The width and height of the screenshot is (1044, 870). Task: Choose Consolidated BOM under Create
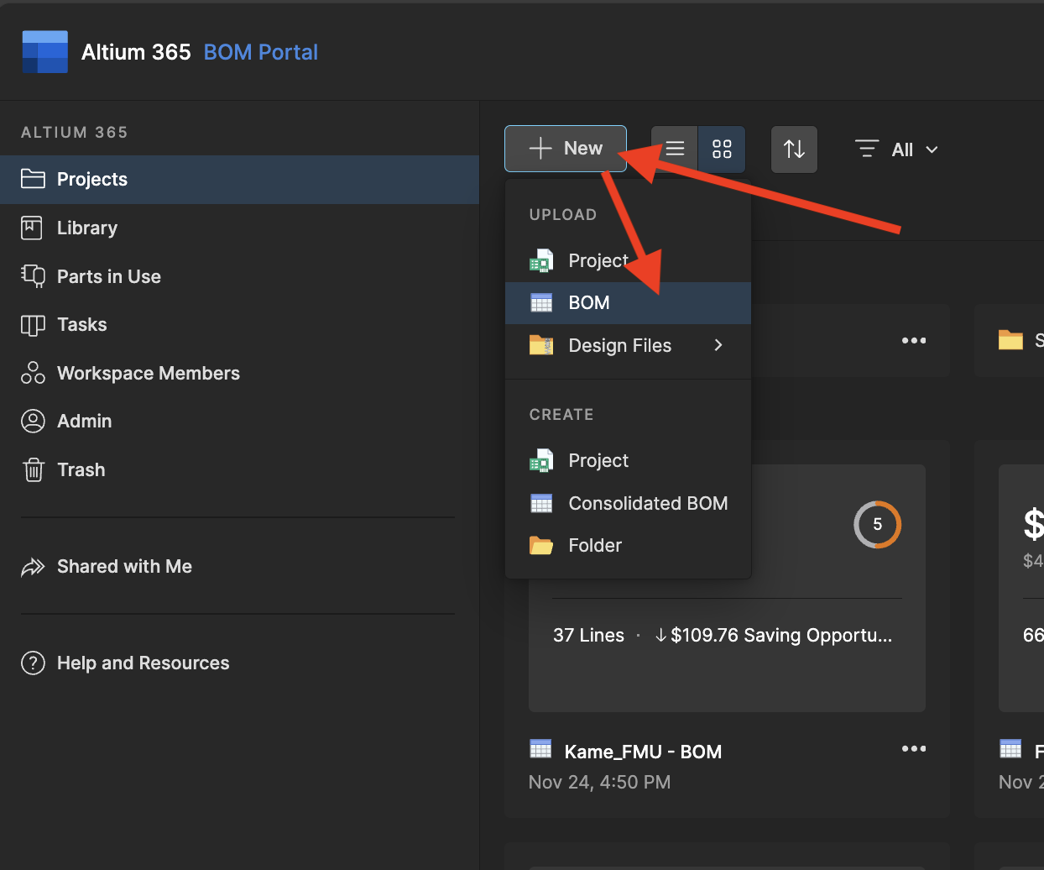pos(648,503)
